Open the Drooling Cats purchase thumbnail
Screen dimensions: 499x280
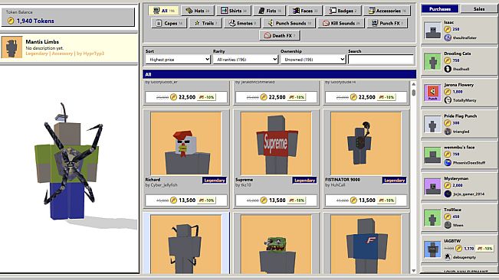(x=433, y=62)
